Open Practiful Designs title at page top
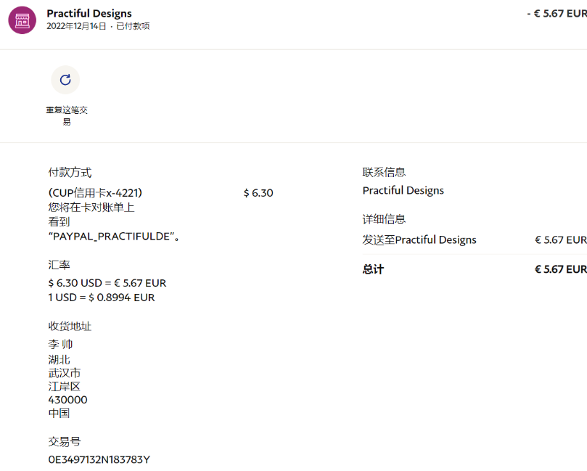The image size is (587, 471). click(x=89, y=13)
